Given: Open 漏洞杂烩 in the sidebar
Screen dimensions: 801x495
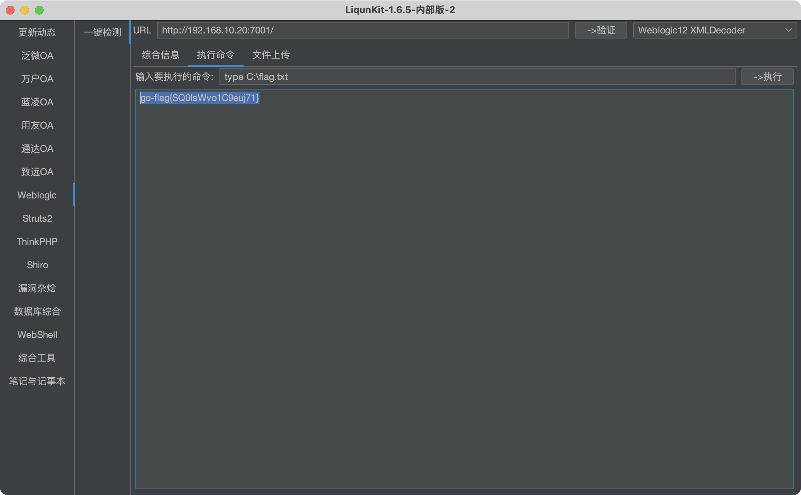Looking at the screenshot, I should coord(37,288).
